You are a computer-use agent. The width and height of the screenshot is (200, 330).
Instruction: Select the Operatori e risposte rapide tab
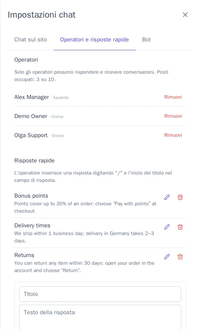(94, 40)
